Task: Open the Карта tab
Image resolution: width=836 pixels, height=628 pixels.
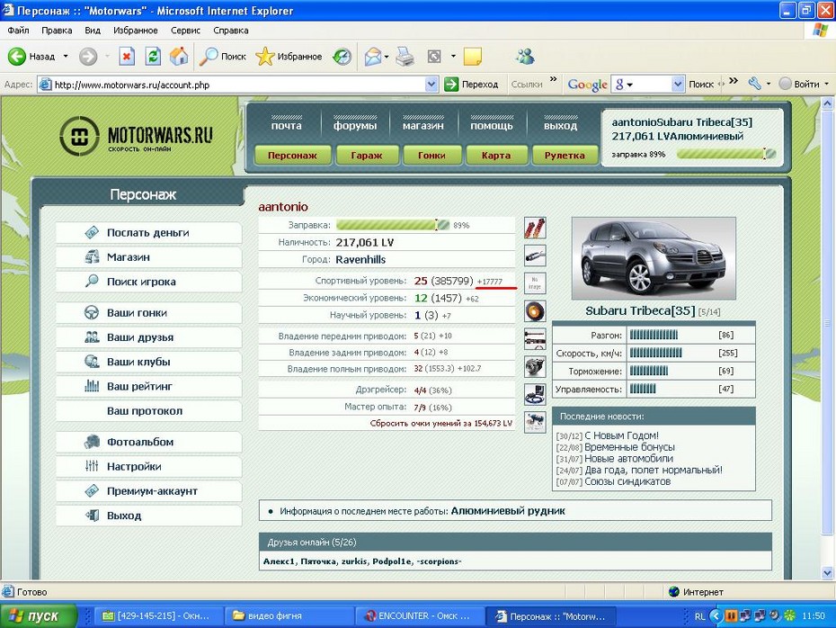Action: click(x=496, y=156)
